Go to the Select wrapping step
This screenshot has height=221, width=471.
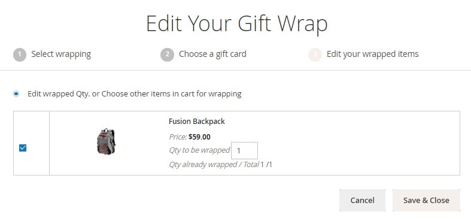click(61, 54)
